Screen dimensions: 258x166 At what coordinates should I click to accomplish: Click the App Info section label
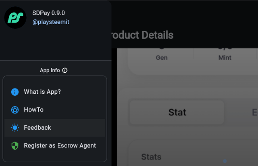(50, 70)
